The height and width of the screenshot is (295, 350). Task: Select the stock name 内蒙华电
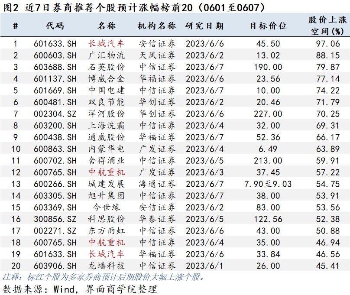107,149
